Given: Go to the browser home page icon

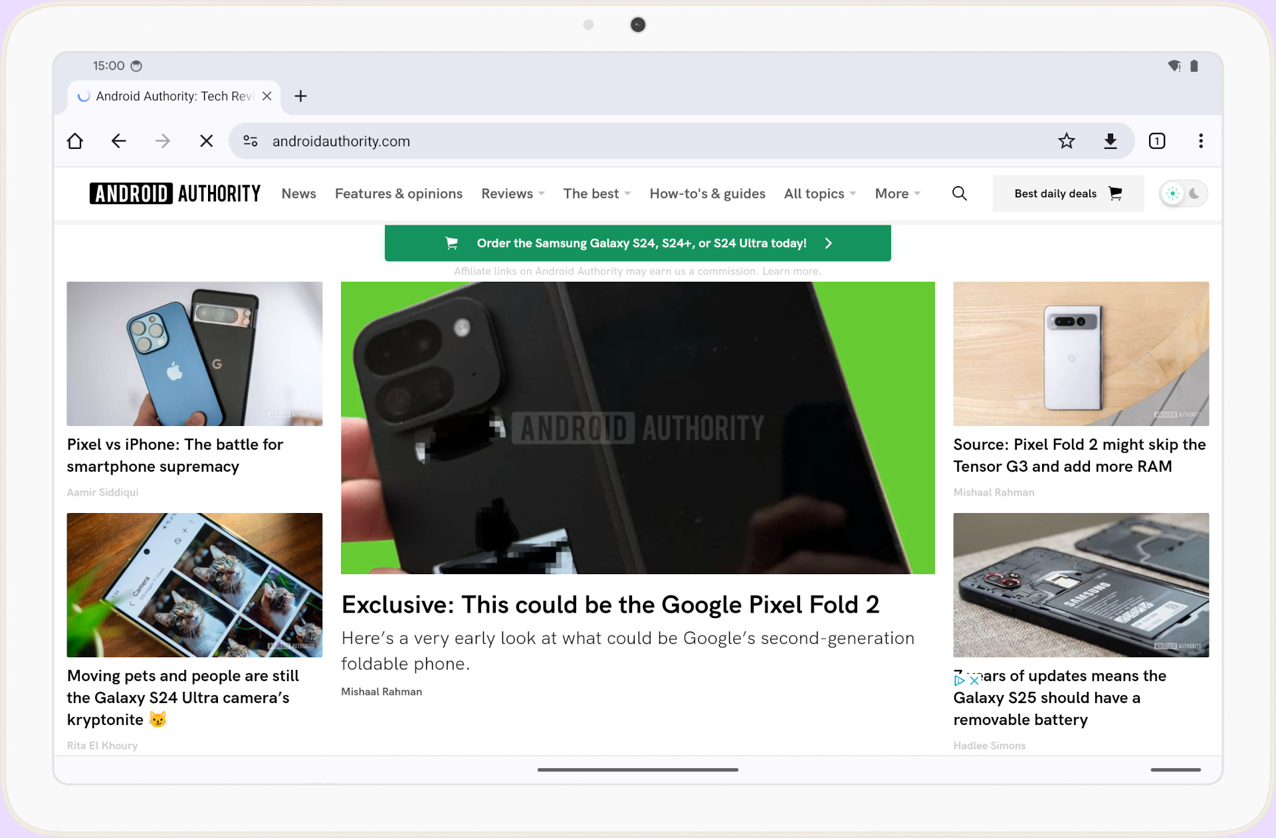Looking at the screenshot, I should 75,141.
